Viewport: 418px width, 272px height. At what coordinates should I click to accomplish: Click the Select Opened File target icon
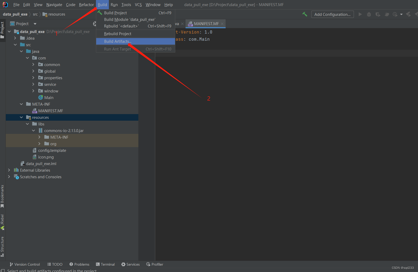click(x=94, y=24)
